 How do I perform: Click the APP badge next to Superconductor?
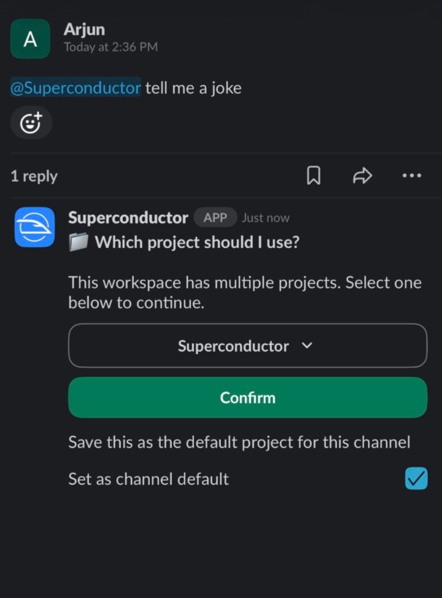(215, 217)
